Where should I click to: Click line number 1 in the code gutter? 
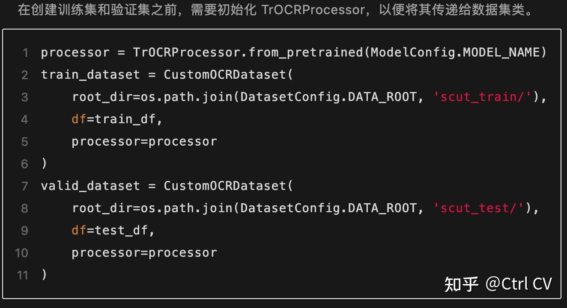click(x=25, y=53)
